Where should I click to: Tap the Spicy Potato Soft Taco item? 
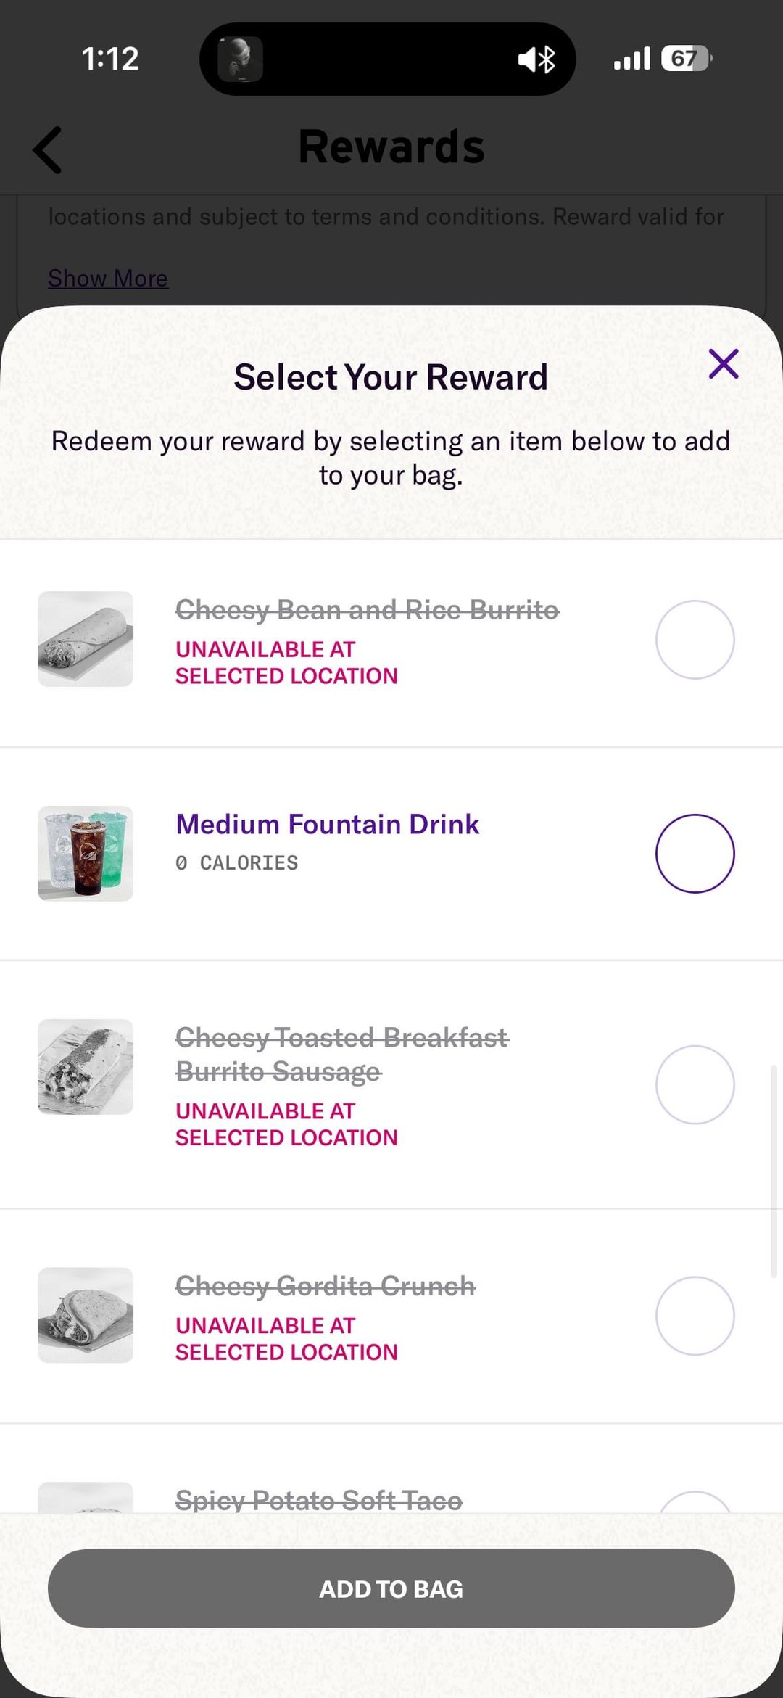pyautogui.click(x=318, y=1500)
